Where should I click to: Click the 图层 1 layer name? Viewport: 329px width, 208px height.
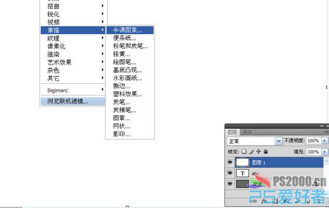(259, 163)
